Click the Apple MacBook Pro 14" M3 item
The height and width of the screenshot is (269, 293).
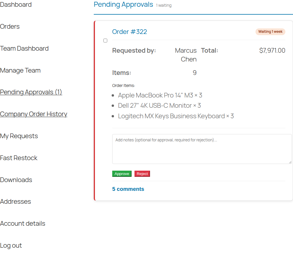(x=160, y=95)
